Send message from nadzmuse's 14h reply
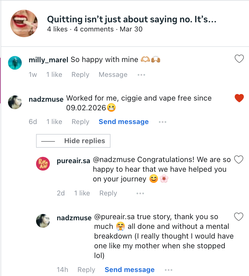 click(x=129, y=270)
